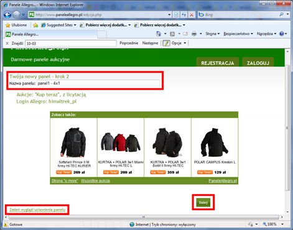Open the first Pobierz więcej dodatk... link
This screenshot has width=293, height=230.
click(105, 25)
